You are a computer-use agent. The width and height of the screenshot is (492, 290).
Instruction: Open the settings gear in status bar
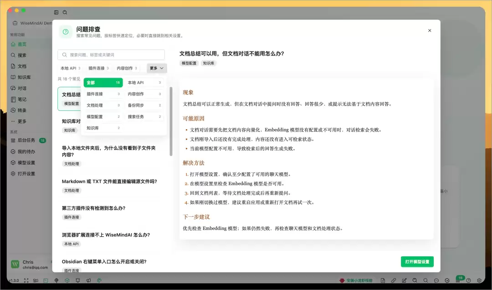tap(479, 280)
